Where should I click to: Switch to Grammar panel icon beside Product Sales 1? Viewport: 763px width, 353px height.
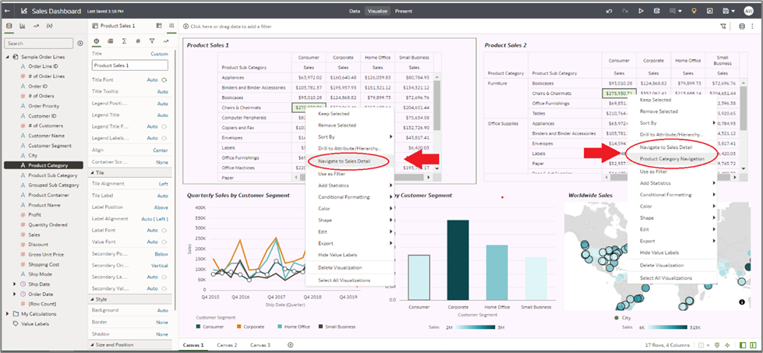159,26
